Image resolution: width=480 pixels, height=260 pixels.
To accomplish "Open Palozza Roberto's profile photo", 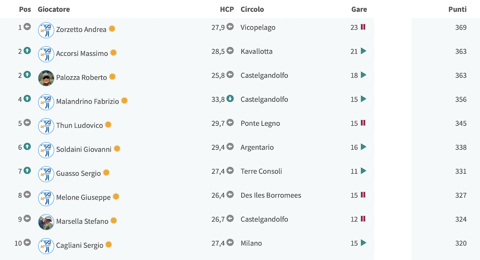I will click(46, 78).
